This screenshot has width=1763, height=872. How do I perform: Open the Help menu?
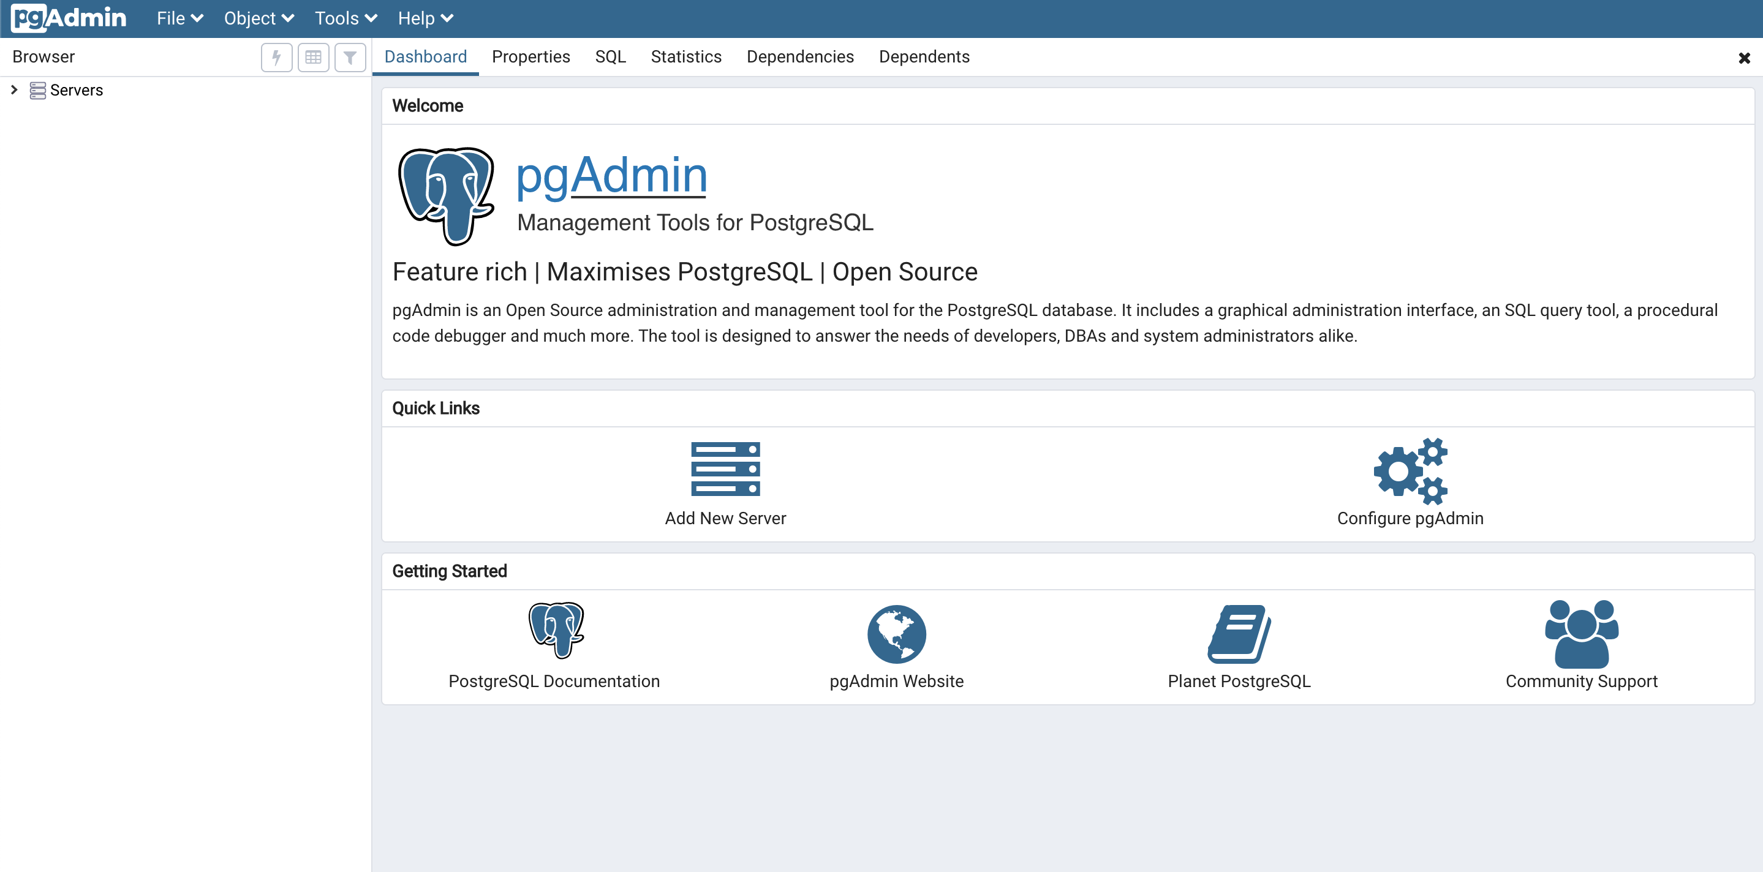425,18
